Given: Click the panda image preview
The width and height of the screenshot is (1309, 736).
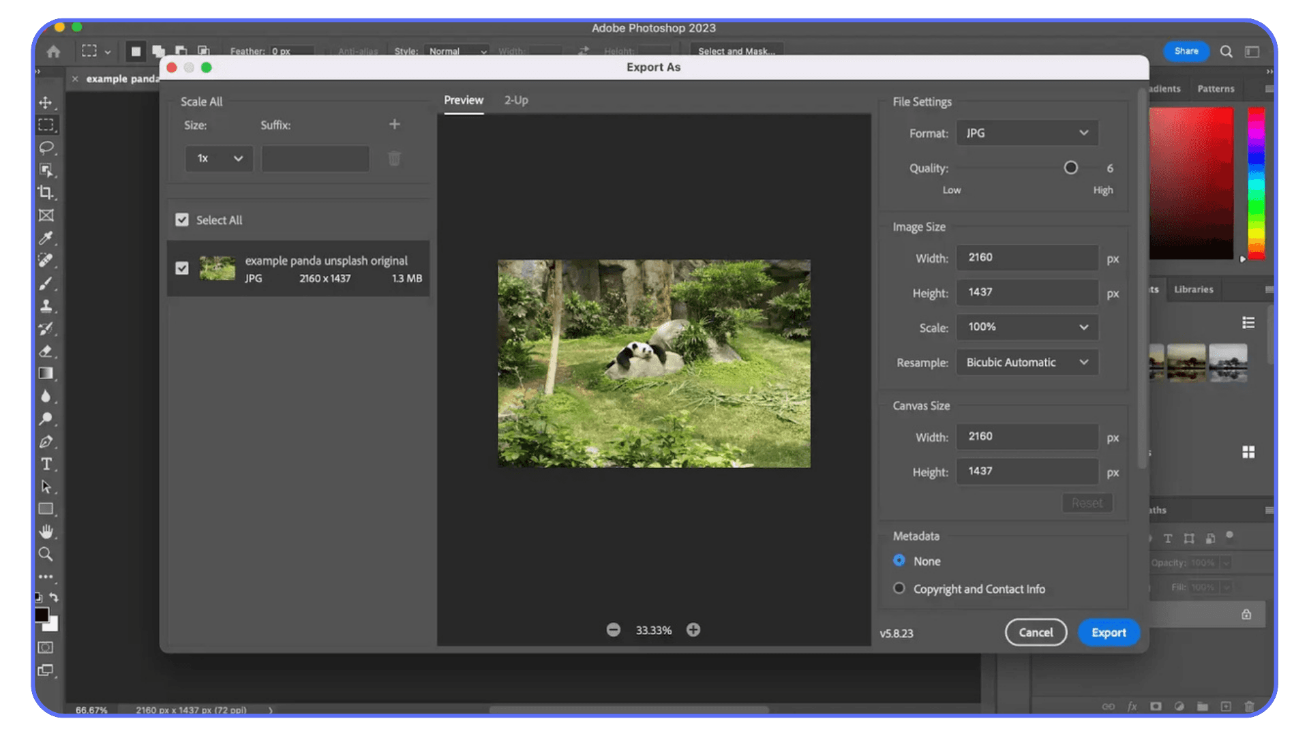Looking at the screenshot, I should [654, 363].
